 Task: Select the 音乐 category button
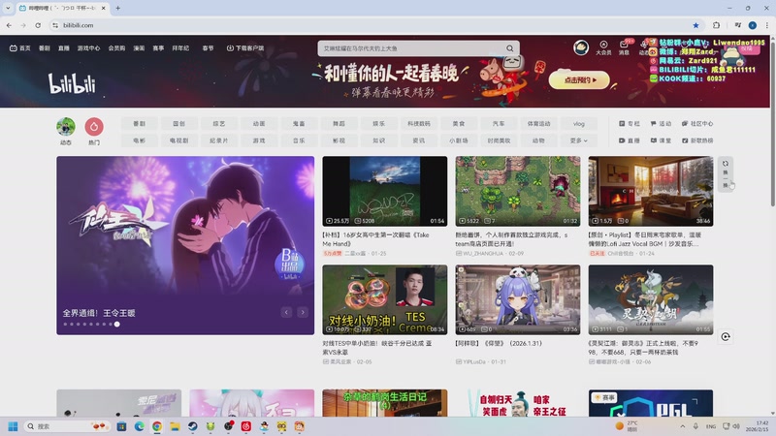[x=299, y=140]
